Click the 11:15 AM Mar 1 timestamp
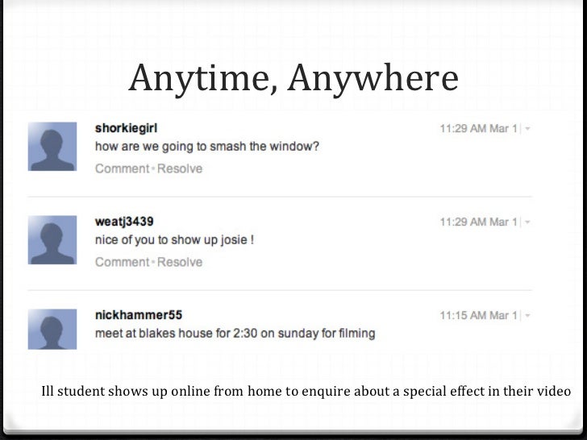 pos(478,315)
